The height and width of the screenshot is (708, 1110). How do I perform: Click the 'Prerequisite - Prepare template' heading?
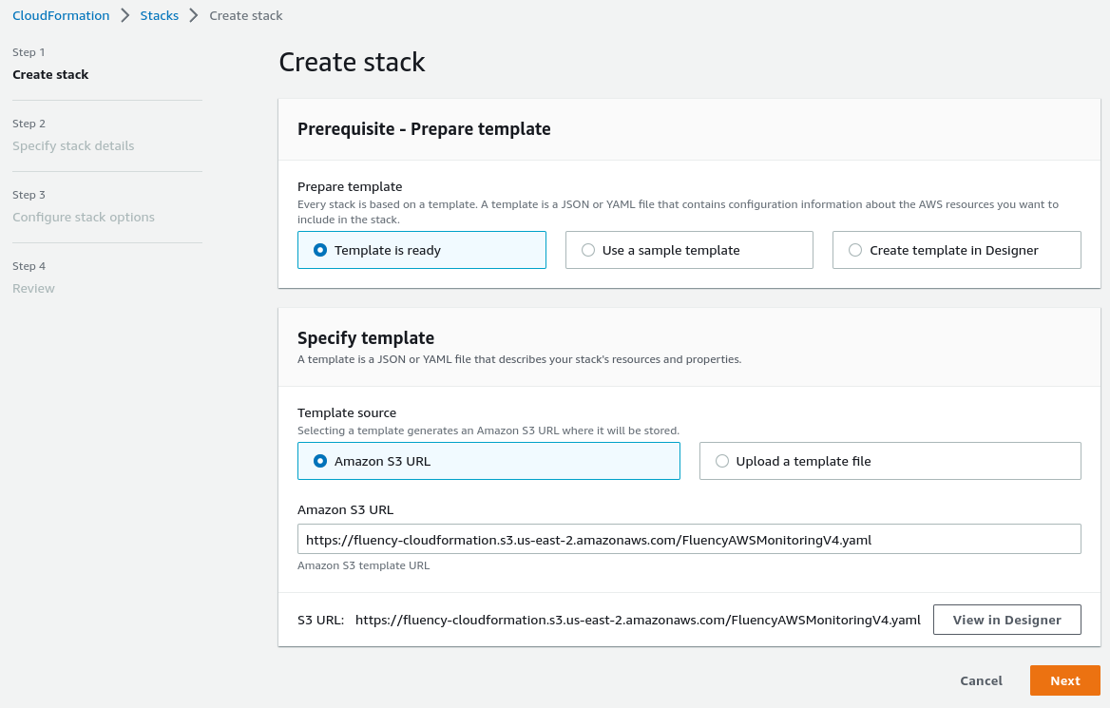(x=424, y=129)
